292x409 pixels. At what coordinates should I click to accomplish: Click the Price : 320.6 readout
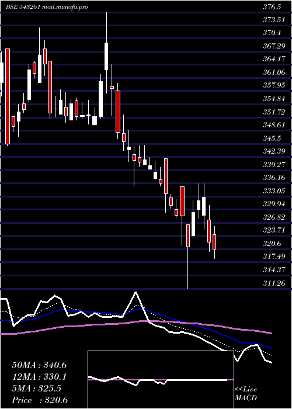tap(40, 400)
